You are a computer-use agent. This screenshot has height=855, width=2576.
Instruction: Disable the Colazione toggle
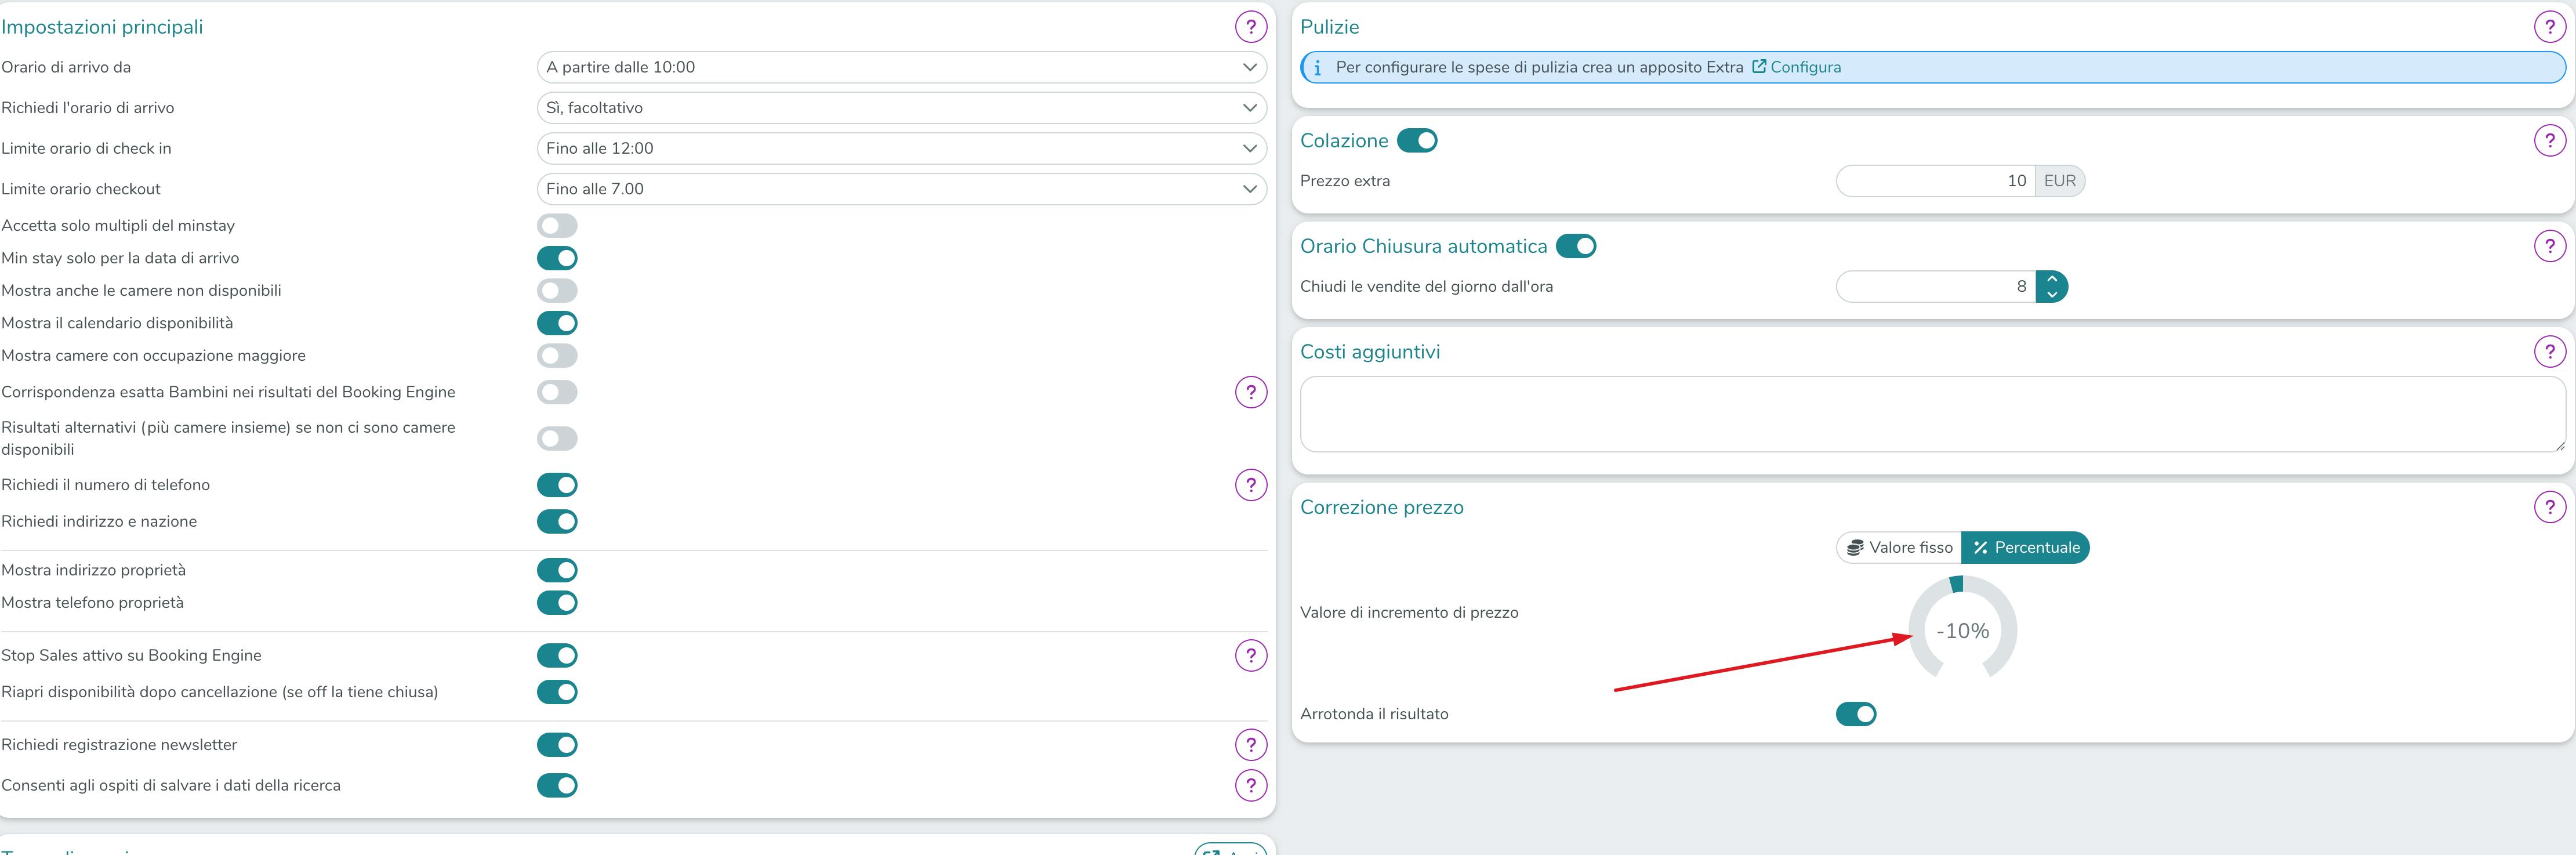pos(1416,141)
